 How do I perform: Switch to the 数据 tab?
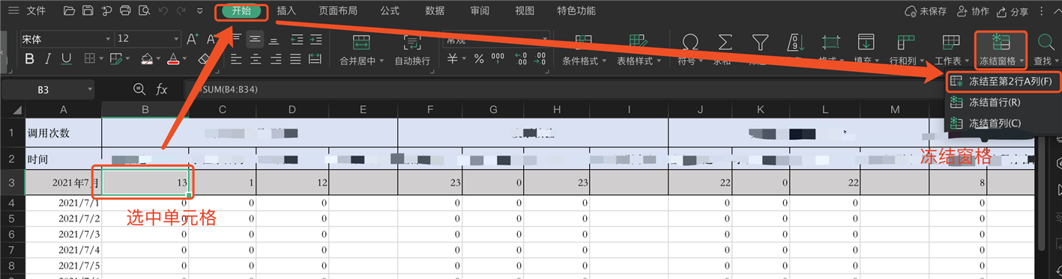435,11
